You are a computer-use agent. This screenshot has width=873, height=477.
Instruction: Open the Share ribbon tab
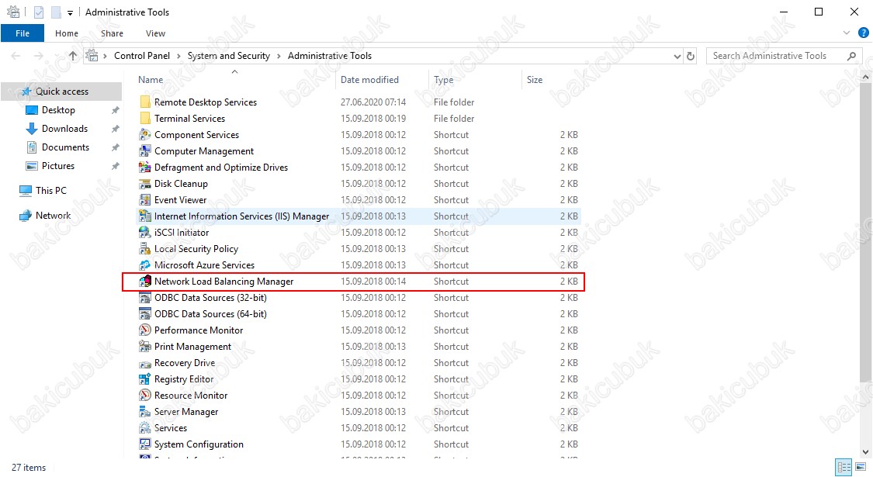(x=112, y=33)
